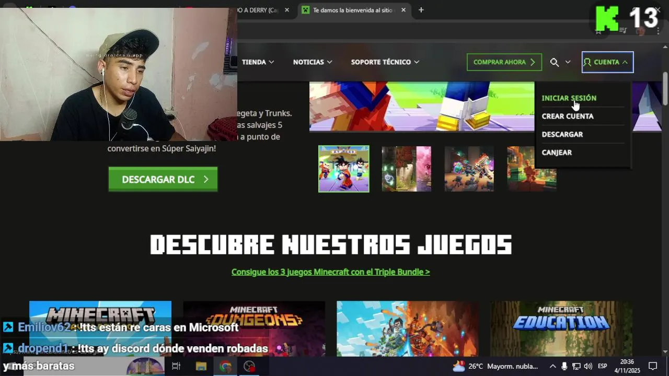Click the Descargar DLC button

point(163,179)
